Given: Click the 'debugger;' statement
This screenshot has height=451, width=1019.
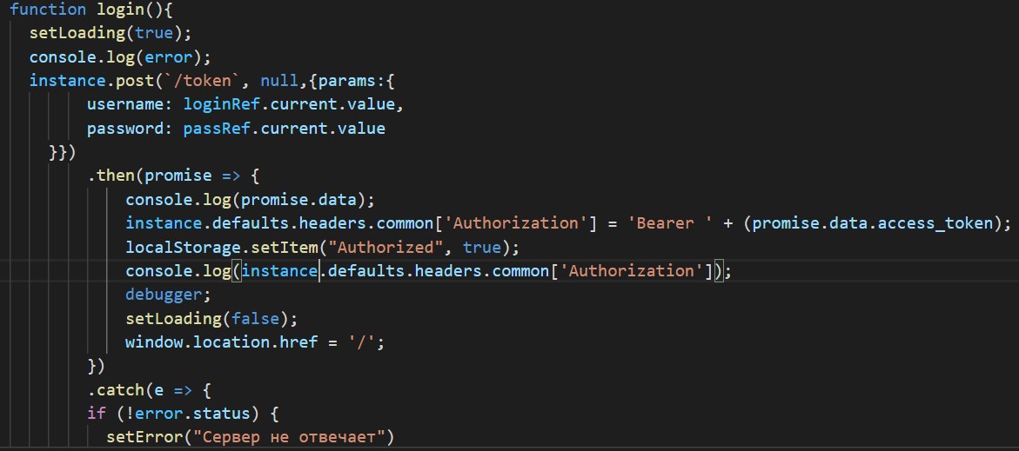Looking at the screenshot, I should pos(168,295).
